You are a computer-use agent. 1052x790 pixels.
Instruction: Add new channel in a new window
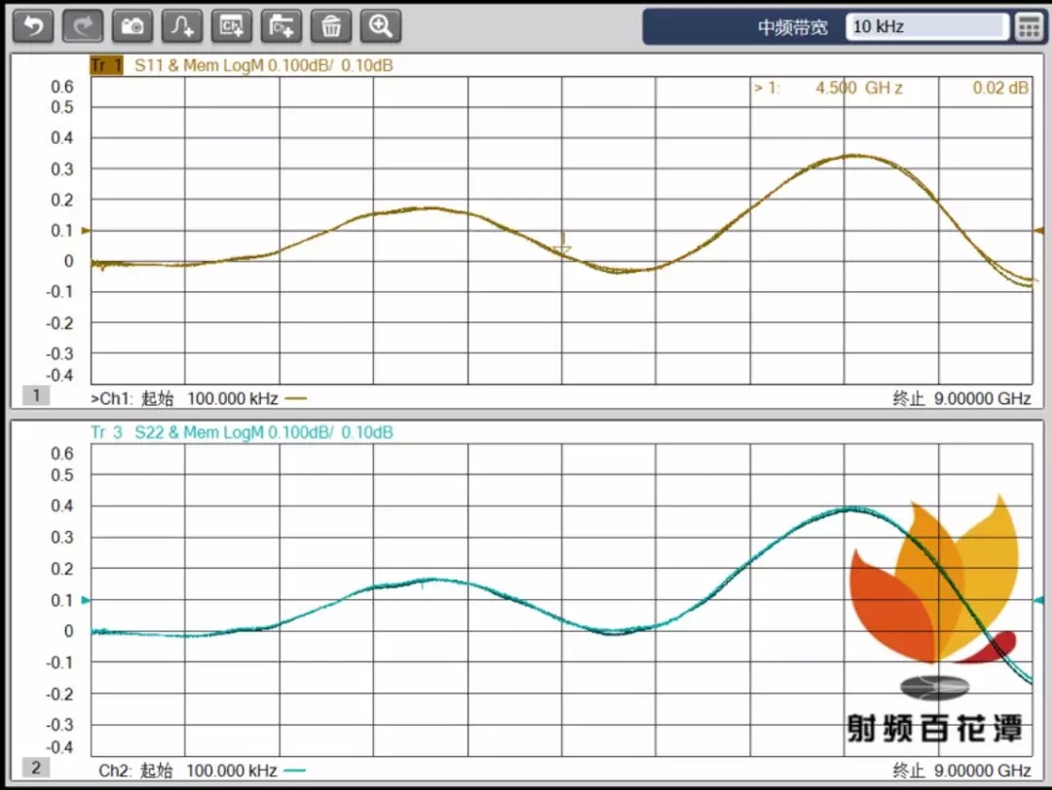282,27
